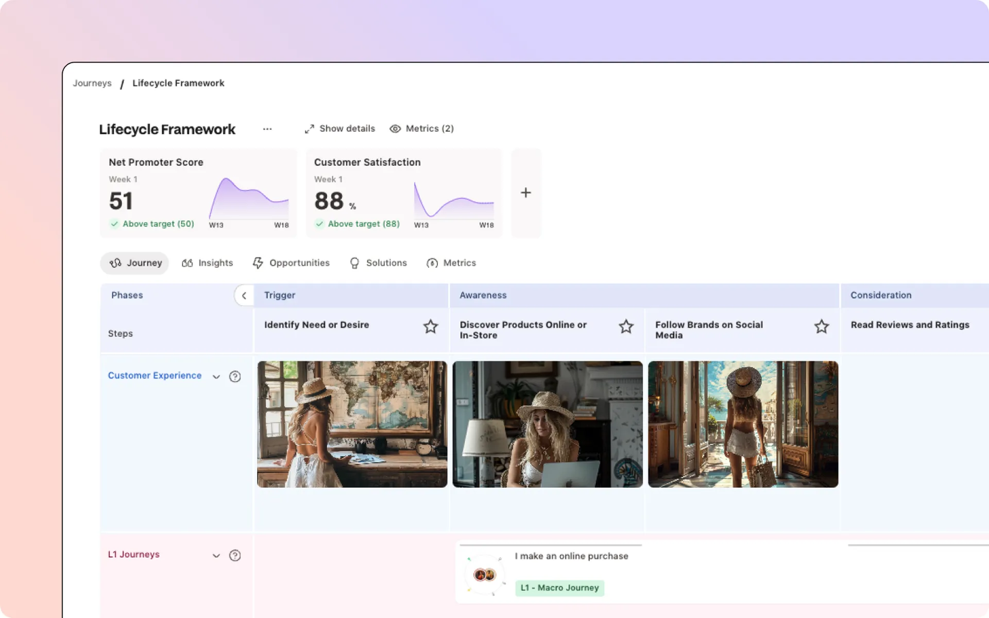The image size is (989, 618).
Task: Open the woman-at-map image under Trigger
Action: (352, 424)
